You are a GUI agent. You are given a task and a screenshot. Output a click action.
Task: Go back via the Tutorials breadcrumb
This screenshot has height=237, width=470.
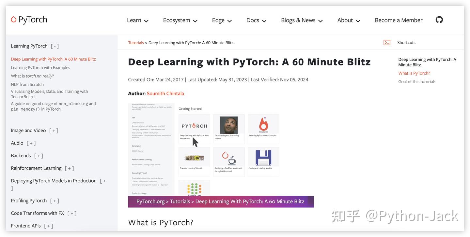click(136, 42)
